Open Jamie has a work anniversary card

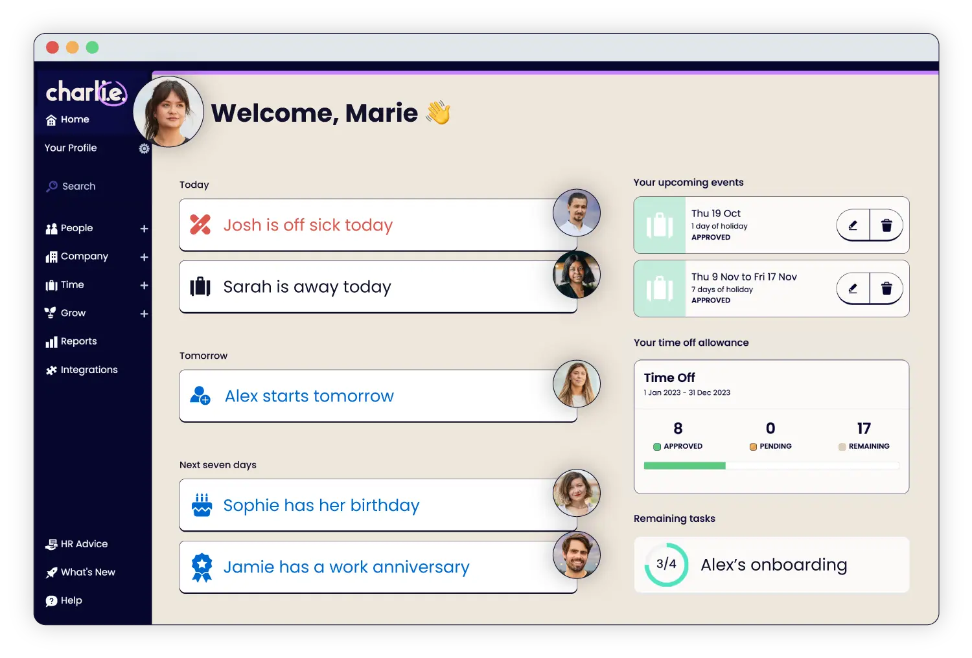point(378,567)
